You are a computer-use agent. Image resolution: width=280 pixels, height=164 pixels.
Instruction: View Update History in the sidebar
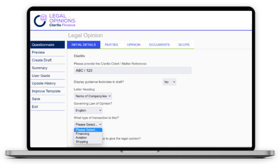click(47, 84)
